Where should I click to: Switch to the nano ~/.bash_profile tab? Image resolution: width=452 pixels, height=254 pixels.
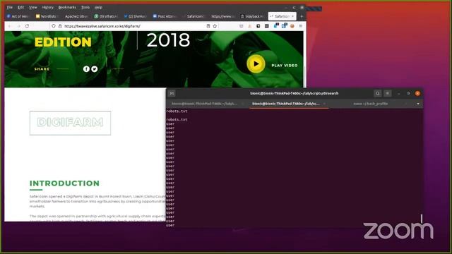pos(370,104)
